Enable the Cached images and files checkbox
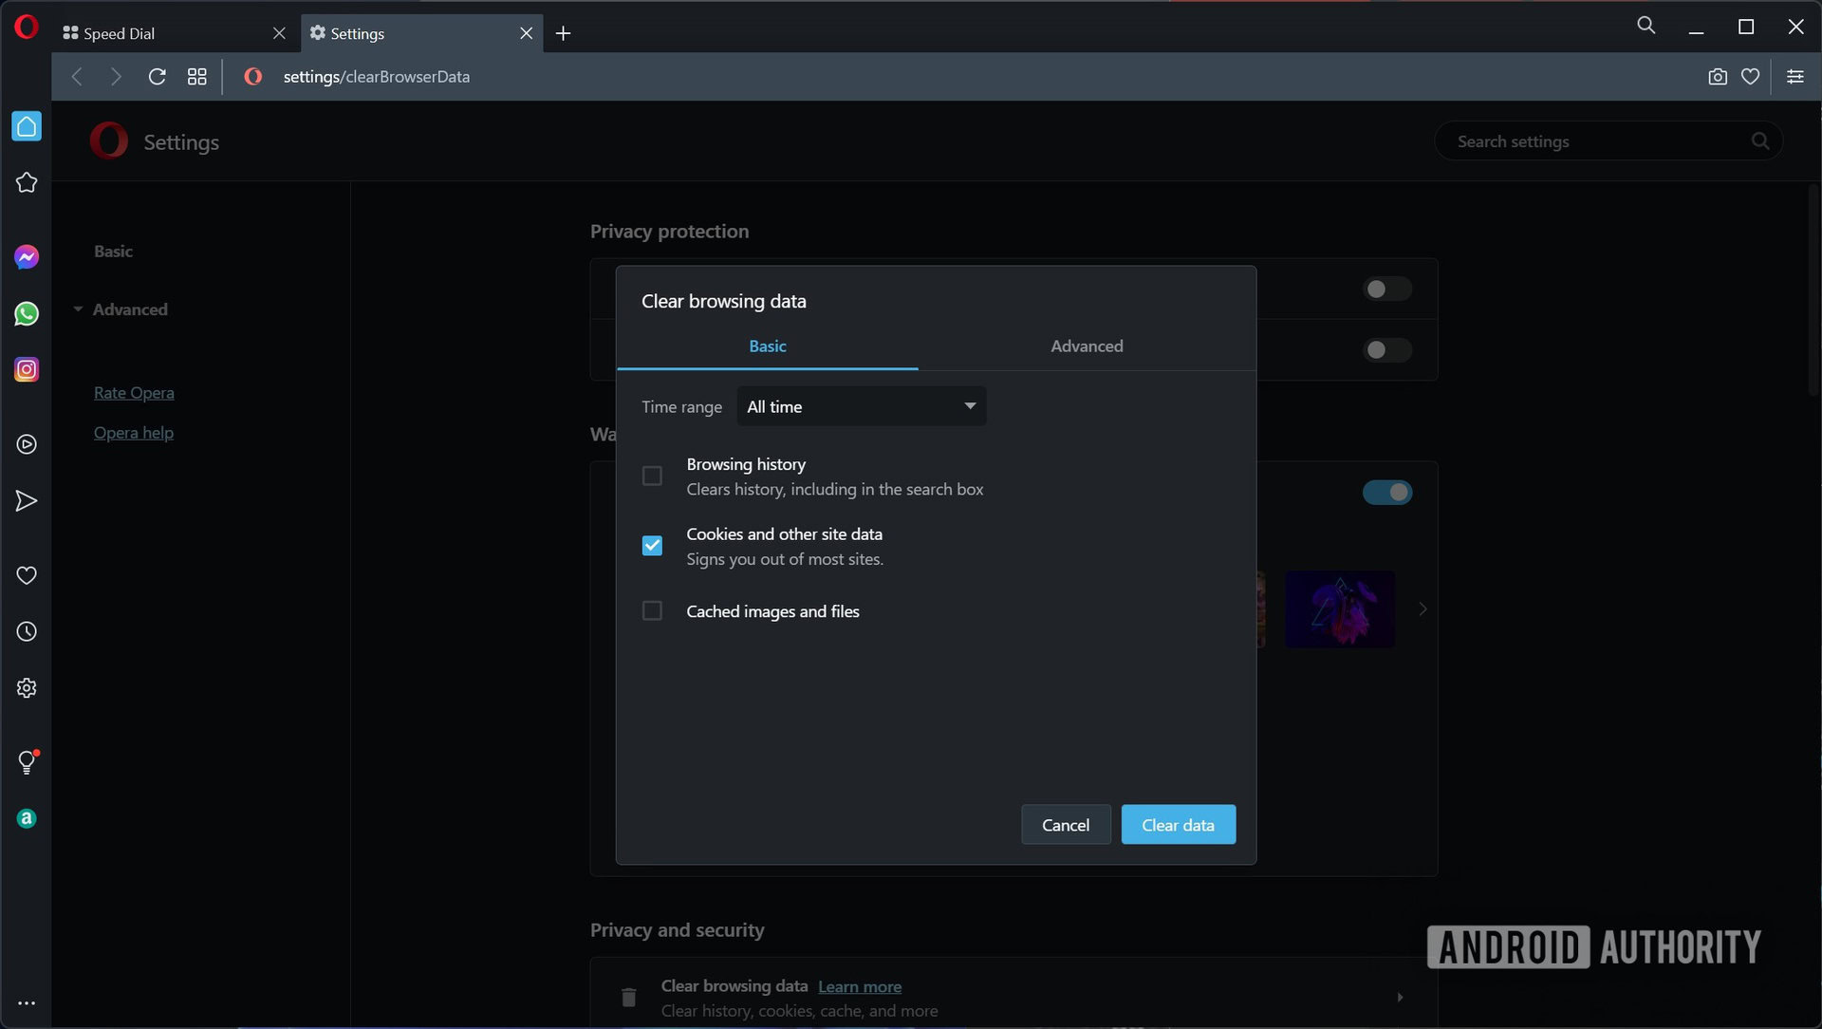1822x1029 pixels. click(x=652, y=611)
